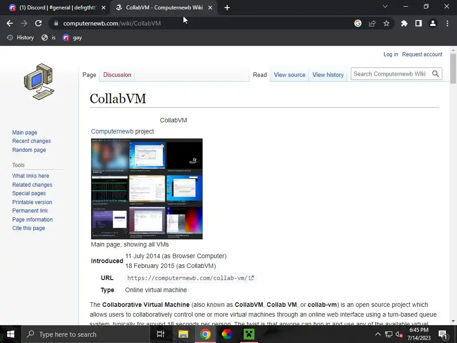Open Special pages

[x=29, y=193]
